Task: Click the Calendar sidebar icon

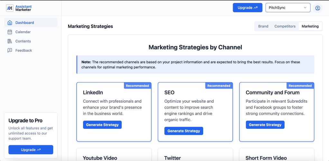Action: point(10,32)
